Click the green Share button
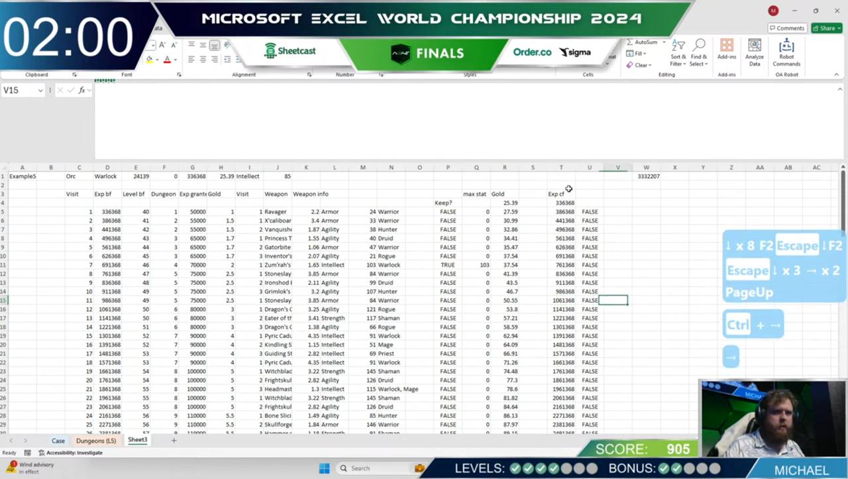The height and width of the screenshot is (479, 848). point(825,28)
